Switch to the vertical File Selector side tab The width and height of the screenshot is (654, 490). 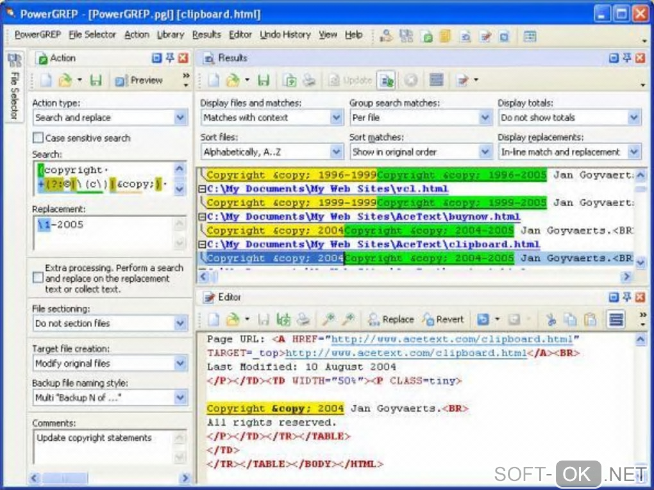14,86
